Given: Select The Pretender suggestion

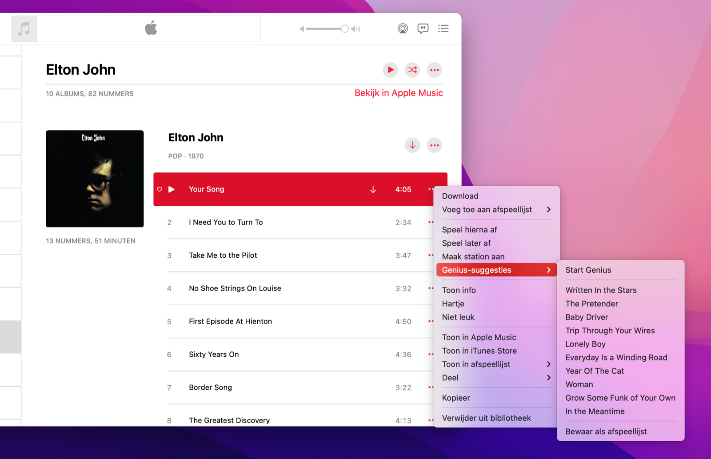Looking at the screenshot, I should point(620,303).
